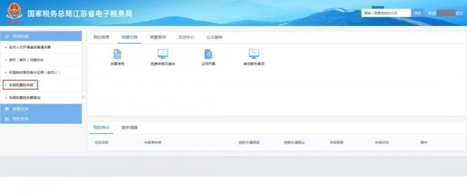Select the 公众服务 tab

tap(214, 37)
